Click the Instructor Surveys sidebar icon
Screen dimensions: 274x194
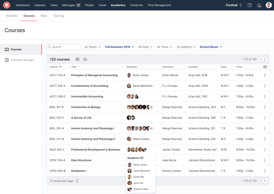[7, 60]
